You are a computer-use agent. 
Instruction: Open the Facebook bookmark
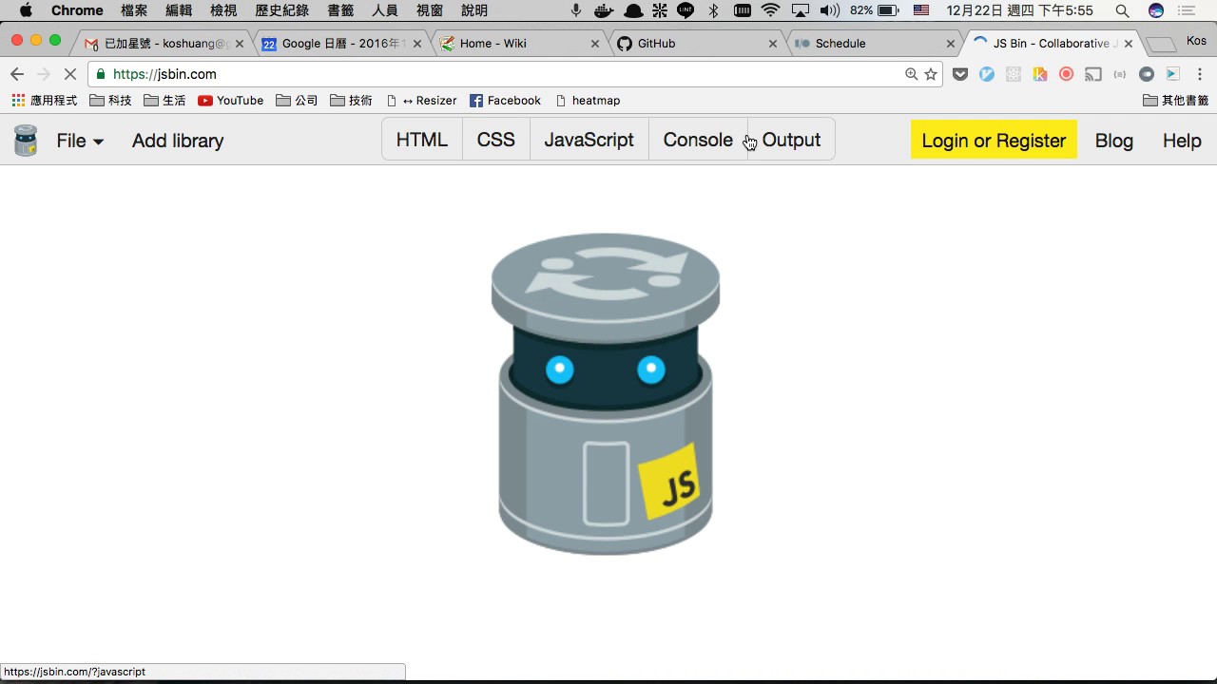tap(505, 101)
